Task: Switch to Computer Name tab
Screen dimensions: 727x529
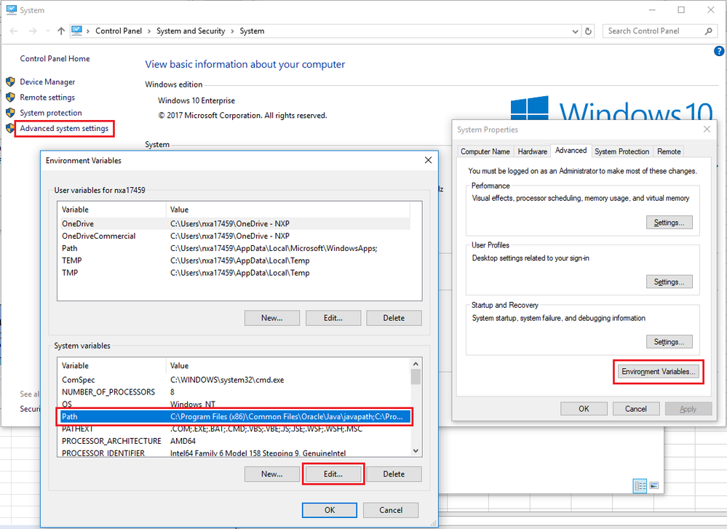Action: [485, 151]
